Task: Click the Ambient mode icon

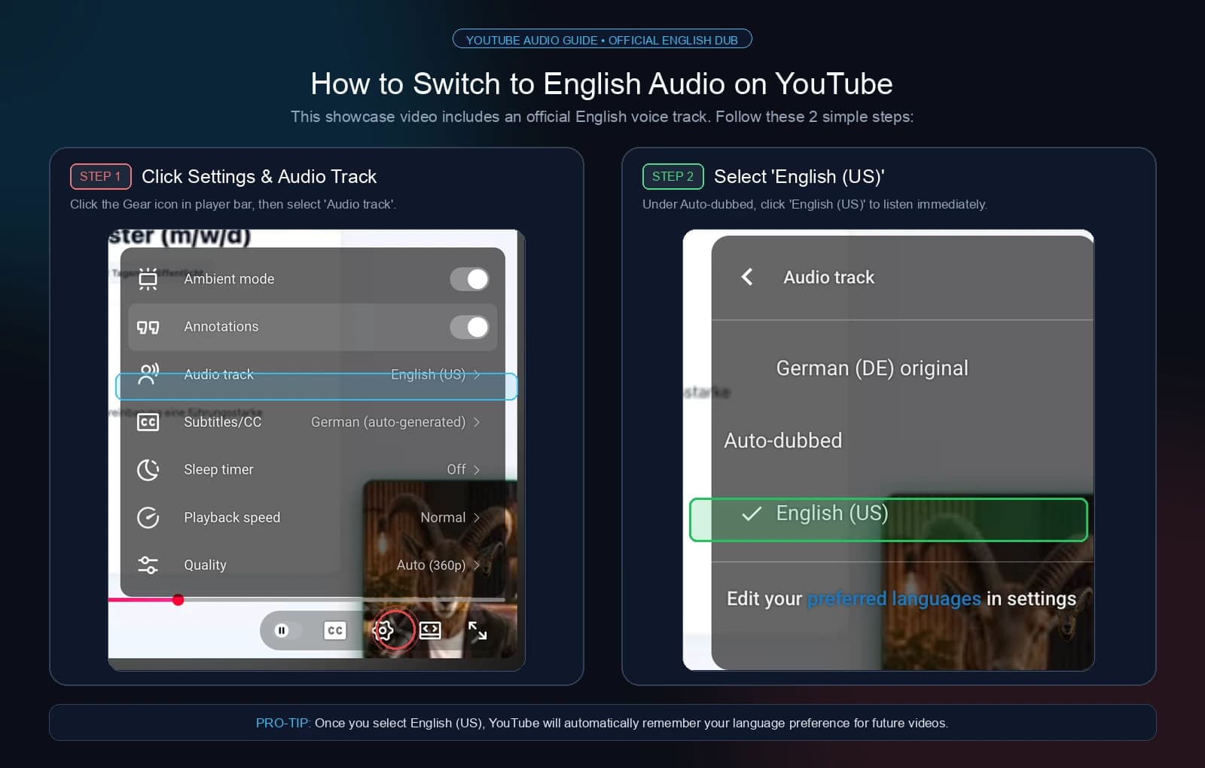Action: tap(148, 279)
